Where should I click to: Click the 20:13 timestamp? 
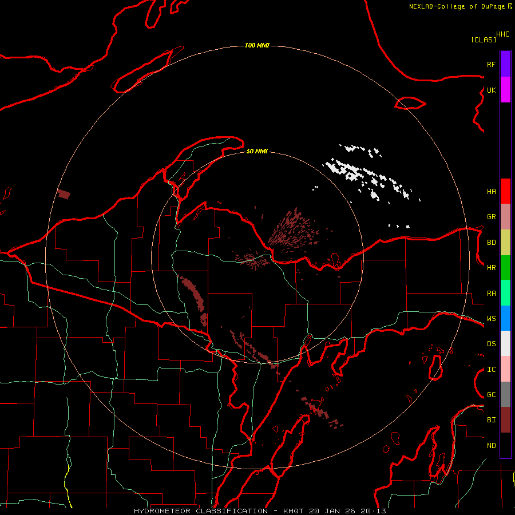tap(374, 511)
